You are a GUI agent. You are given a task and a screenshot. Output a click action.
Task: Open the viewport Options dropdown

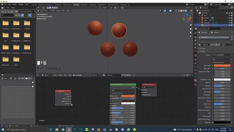click(189, 8)
